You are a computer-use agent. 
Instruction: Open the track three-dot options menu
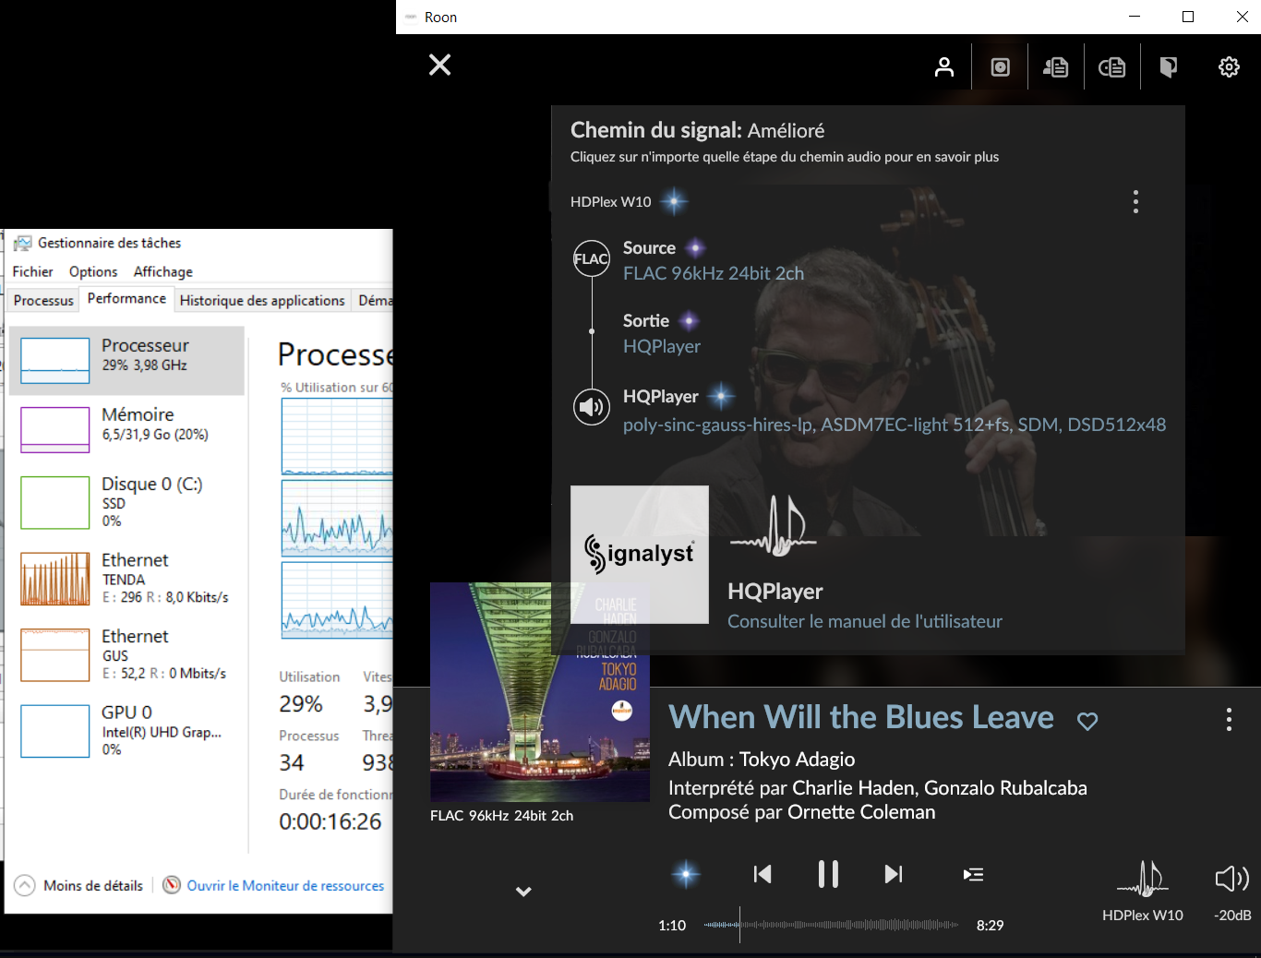click(x=1229, y=719)
